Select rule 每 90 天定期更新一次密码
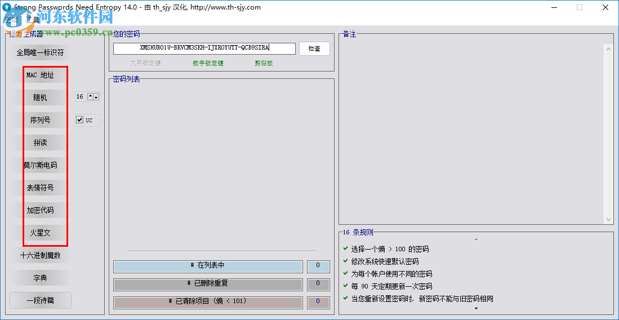619x320 pixels. pyautogui.click(x=391, y=286)
